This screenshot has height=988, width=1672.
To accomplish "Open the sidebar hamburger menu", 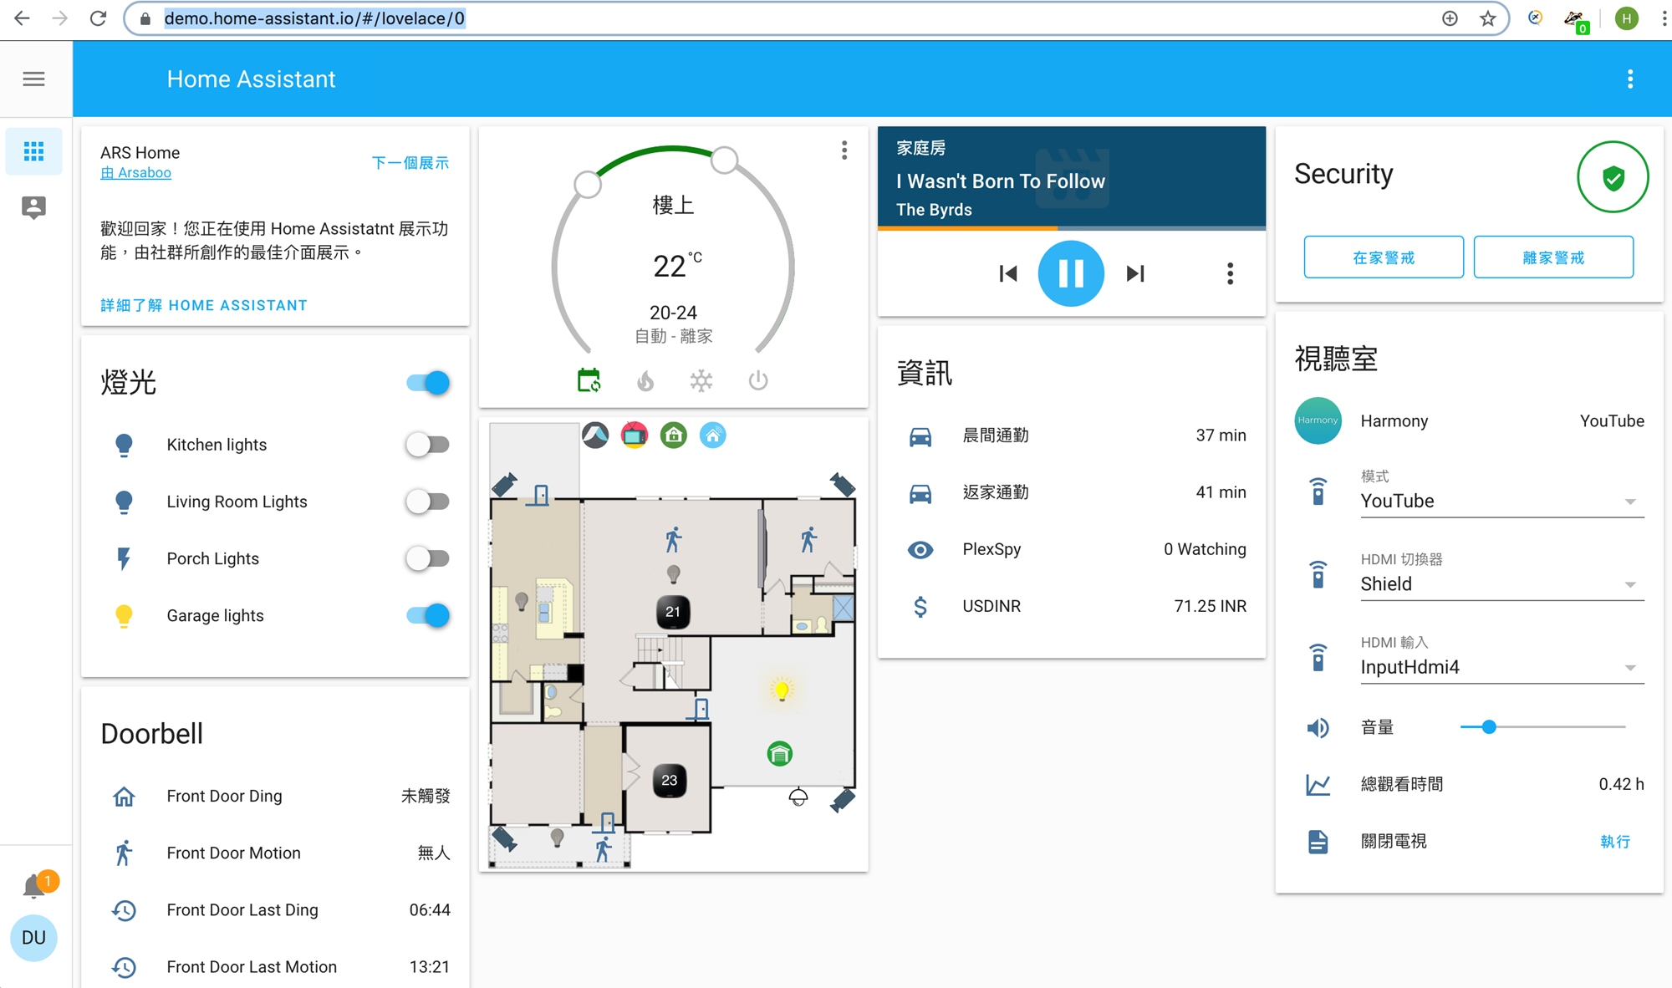I will coord(33,79).
